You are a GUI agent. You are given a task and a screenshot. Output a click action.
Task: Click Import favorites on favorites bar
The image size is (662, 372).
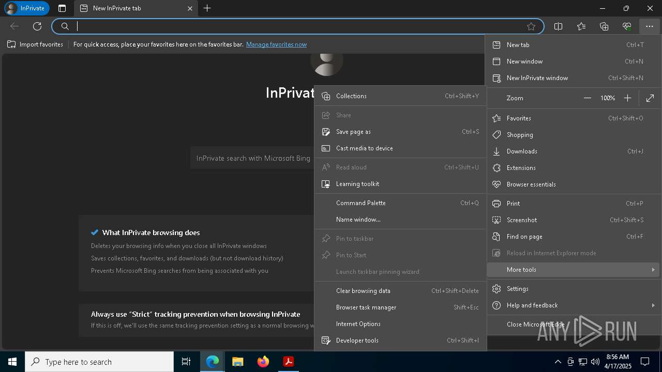coord(35,44)
